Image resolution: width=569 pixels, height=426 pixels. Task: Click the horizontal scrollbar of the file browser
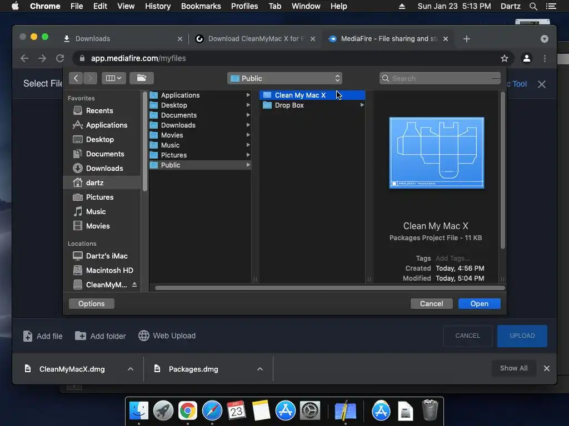pos(330,288)
